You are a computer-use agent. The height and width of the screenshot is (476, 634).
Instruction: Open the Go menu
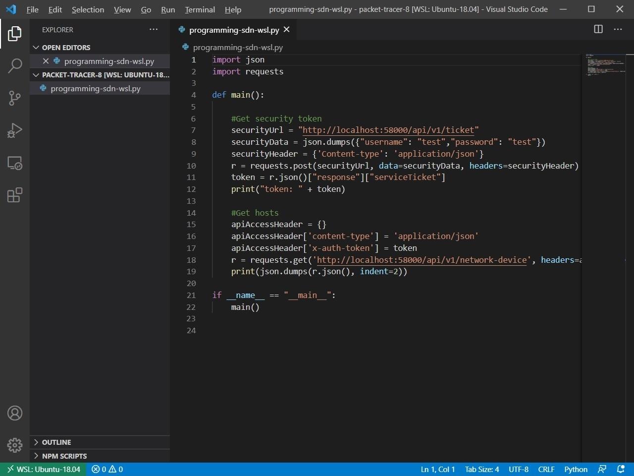coord(146,9)
